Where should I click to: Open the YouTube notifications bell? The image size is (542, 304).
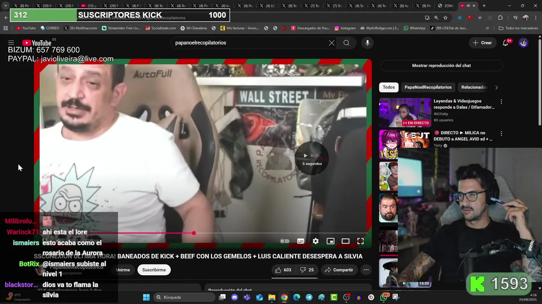505,43
